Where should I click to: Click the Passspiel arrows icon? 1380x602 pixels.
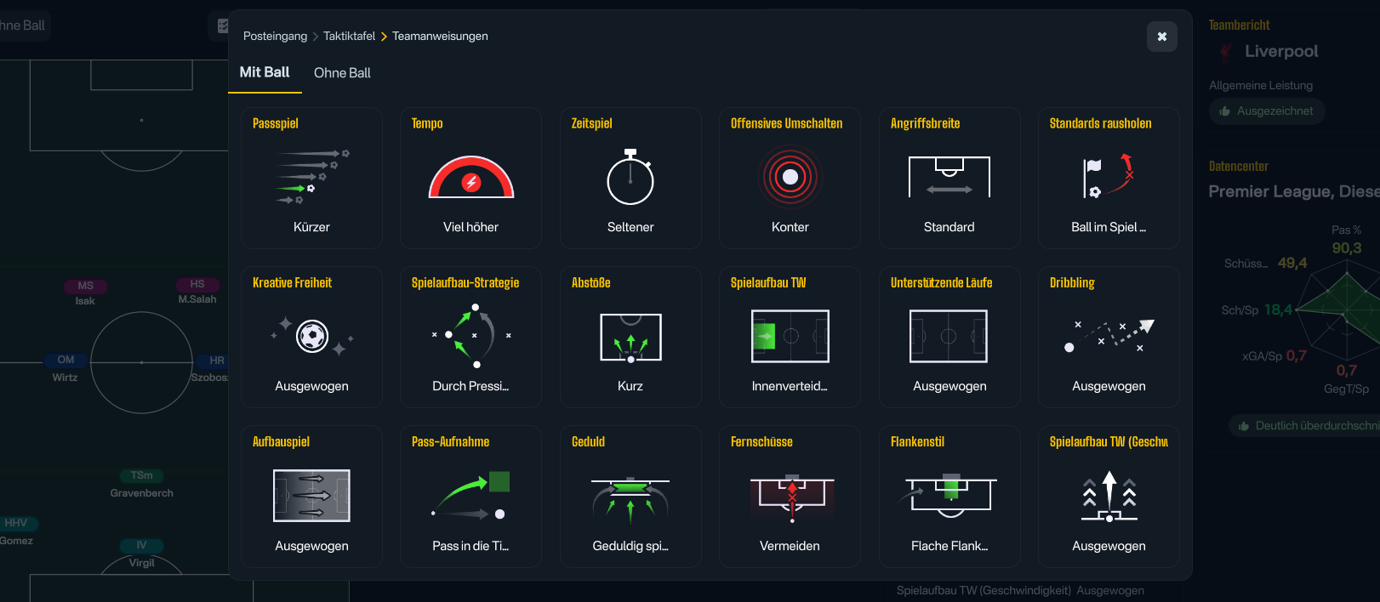(x=311, y=177)
